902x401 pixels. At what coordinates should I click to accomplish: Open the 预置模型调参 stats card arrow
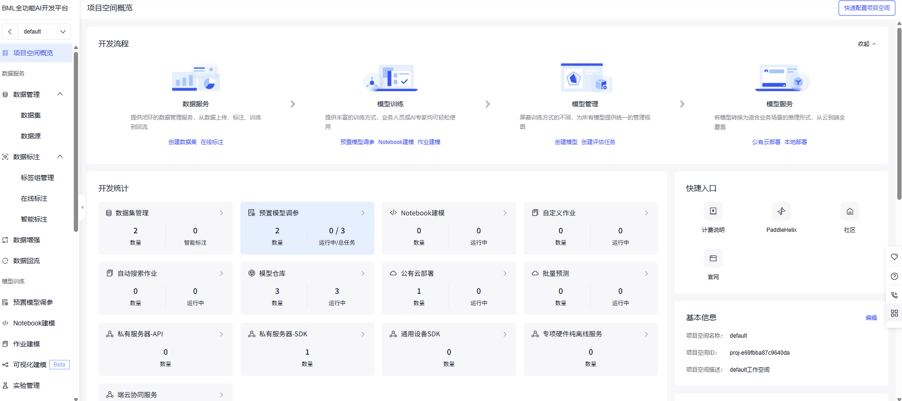tap(363, 213)
